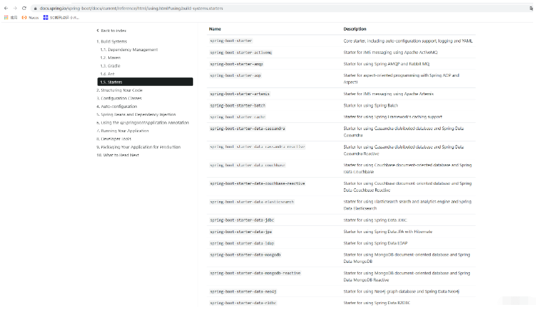Open 10. What to Read Next

(x=117, y=156)
